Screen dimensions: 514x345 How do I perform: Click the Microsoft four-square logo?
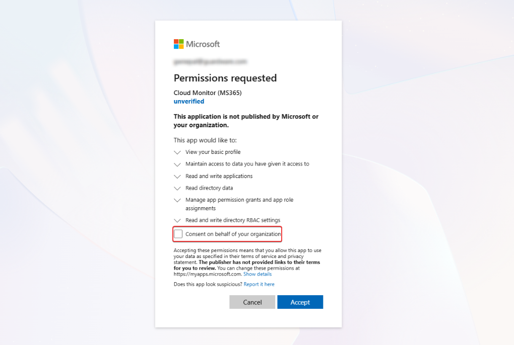(x=179, y=44)
